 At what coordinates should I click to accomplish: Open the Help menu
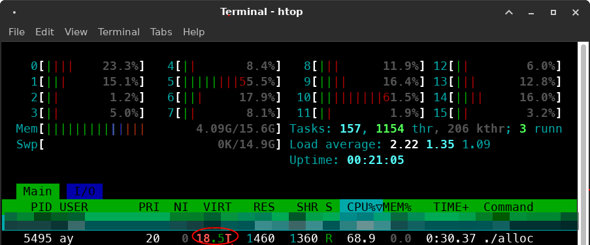pyautogui.click(x=194, y=32)
